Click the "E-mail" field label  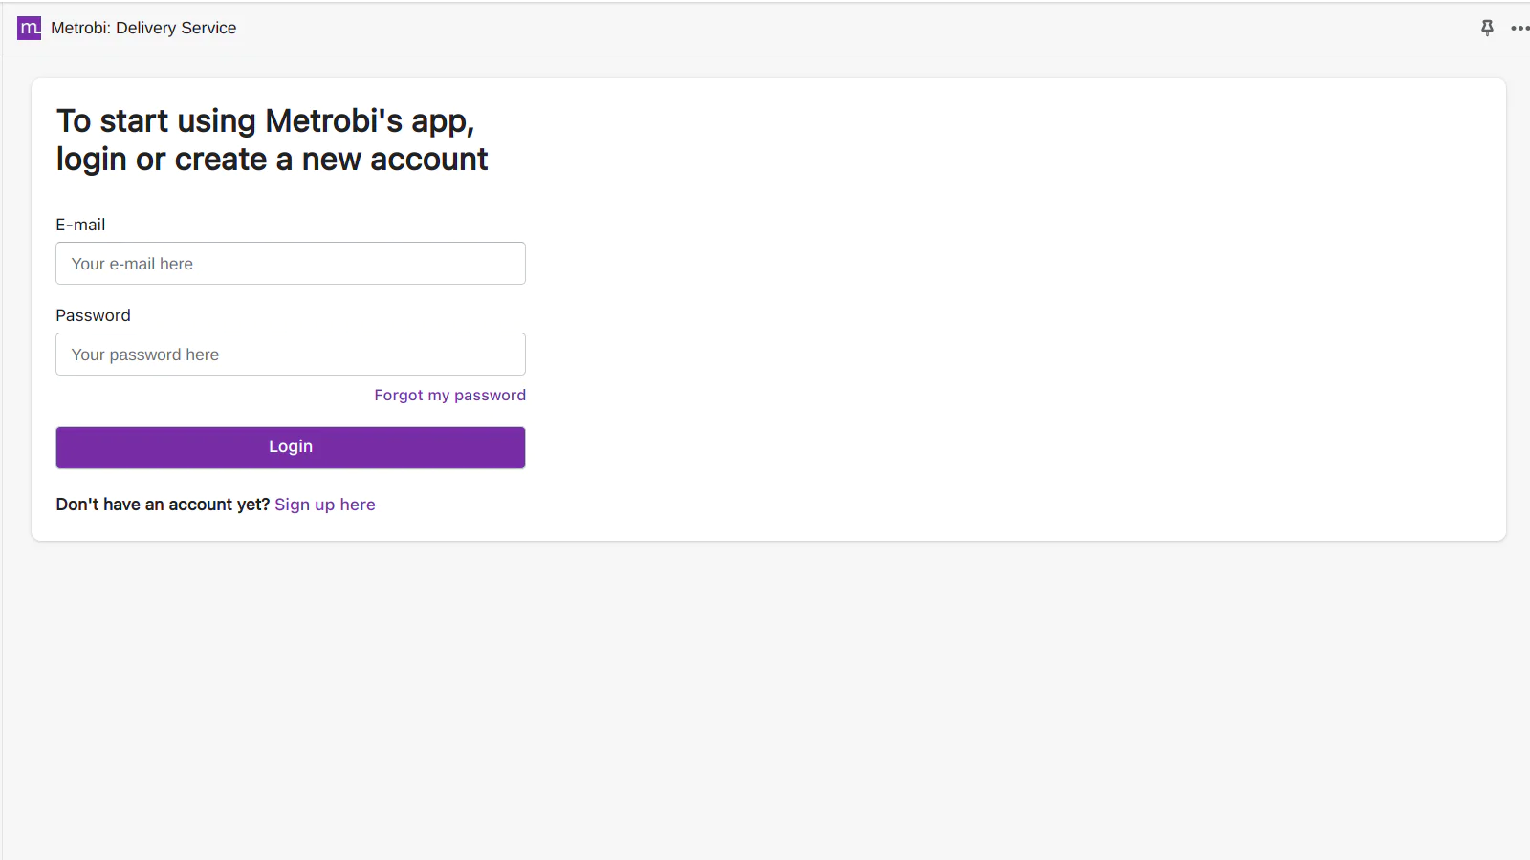80,225
